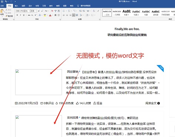Click the Phonetic Guide icon
175x137 pixels.
tap(56, 11)
